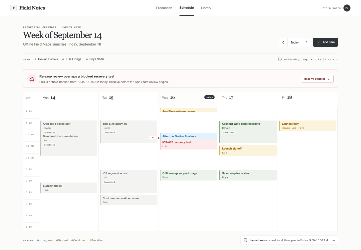361x250 pixels.
Task: Open iOS regression test event
Action: coord(128,181)
